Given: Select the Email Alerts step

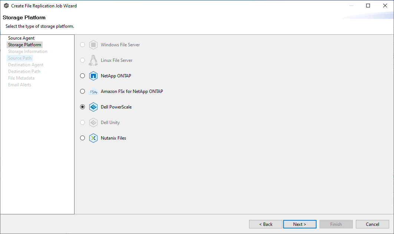Looking at the screenshot, I should (x=20, y=84).
